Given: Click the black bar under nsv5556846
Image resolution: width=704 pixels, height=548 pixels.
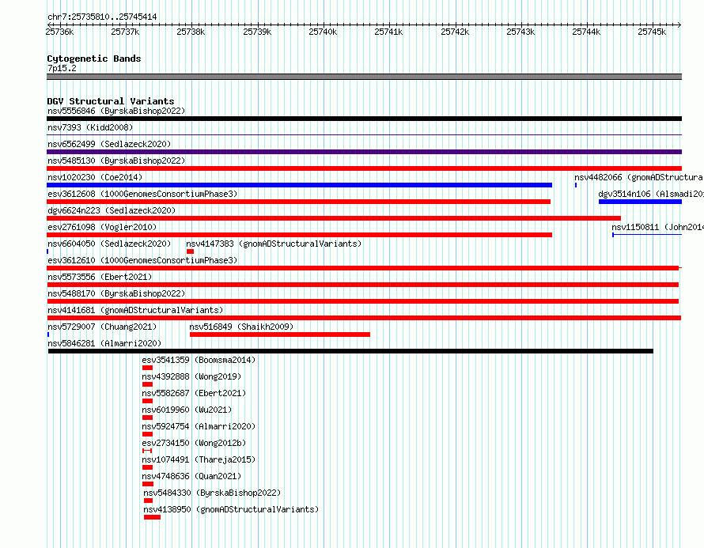Looking at the screenshot, I should pyautogui.click(x=364, y=119).
